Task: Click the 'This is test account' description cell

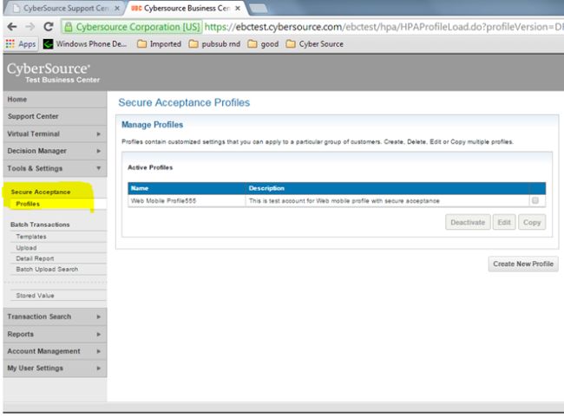Action: pos(387,200)
